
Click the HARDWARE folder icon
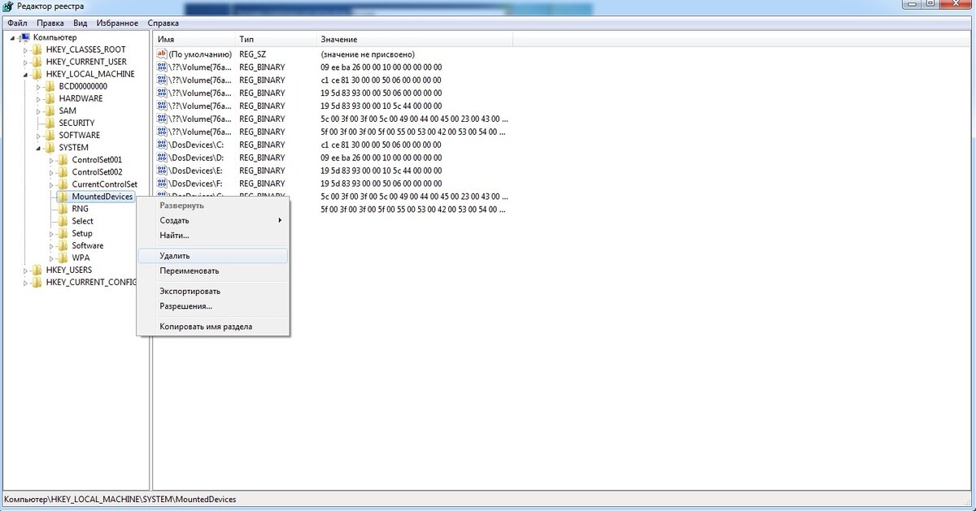[x=50, y=98]
